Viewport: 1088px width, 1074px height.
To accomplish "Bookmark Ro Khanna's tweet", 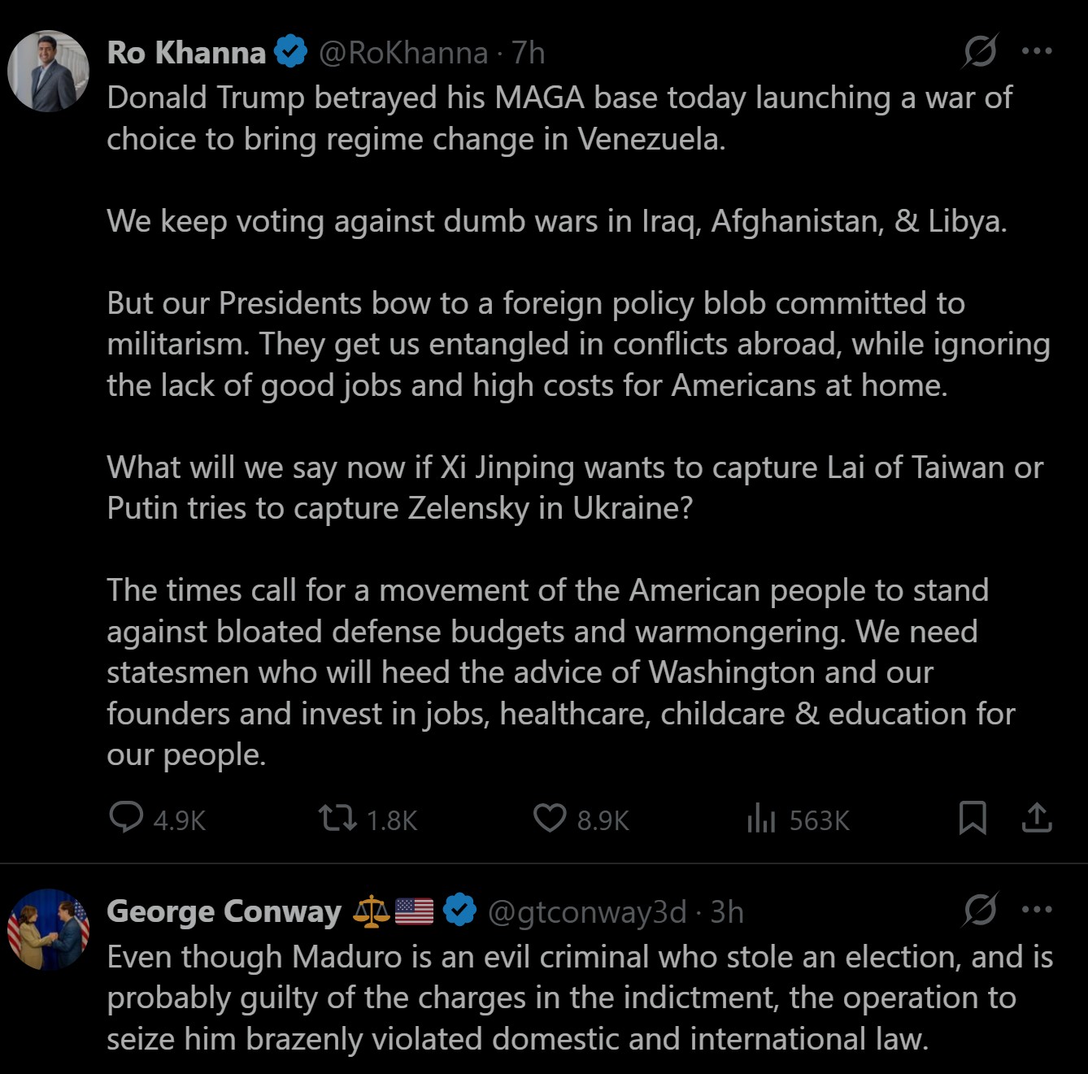I will [973, 818].
